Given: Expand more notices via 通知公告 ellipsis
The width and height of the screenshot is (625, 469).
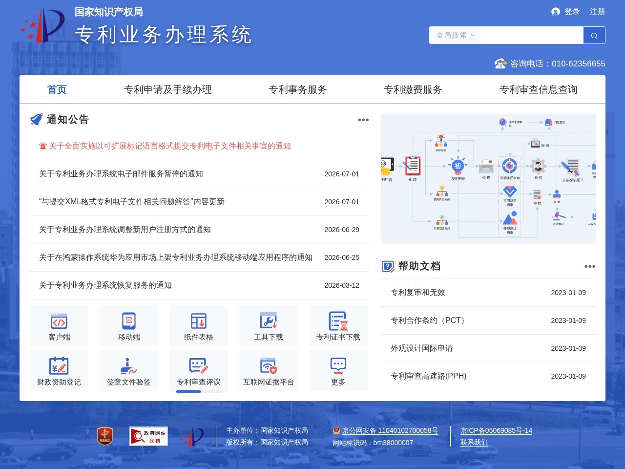Looking at the screenshot, I should [363, 120].
